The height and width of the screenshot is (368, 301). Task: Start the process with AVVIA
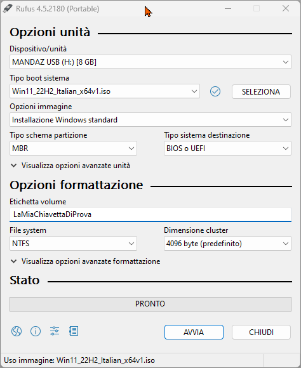194,332
